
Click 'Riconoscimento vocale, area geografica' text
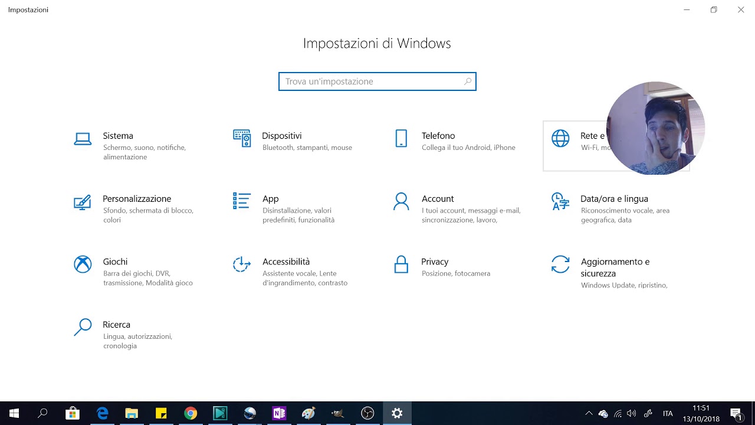point(625,215)
